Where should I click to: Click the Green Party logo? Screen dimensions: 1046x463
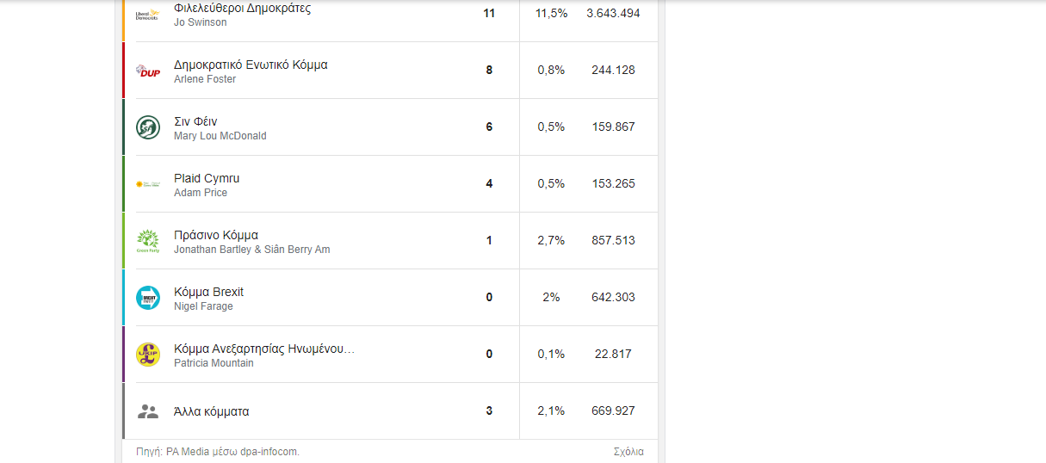click(148, 241)
